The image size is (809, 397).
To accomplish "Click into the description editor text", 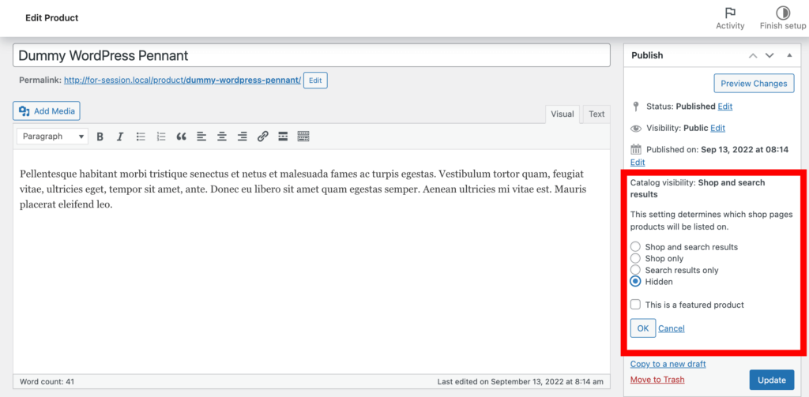I will pyautogui.click(x=303, y=189).
